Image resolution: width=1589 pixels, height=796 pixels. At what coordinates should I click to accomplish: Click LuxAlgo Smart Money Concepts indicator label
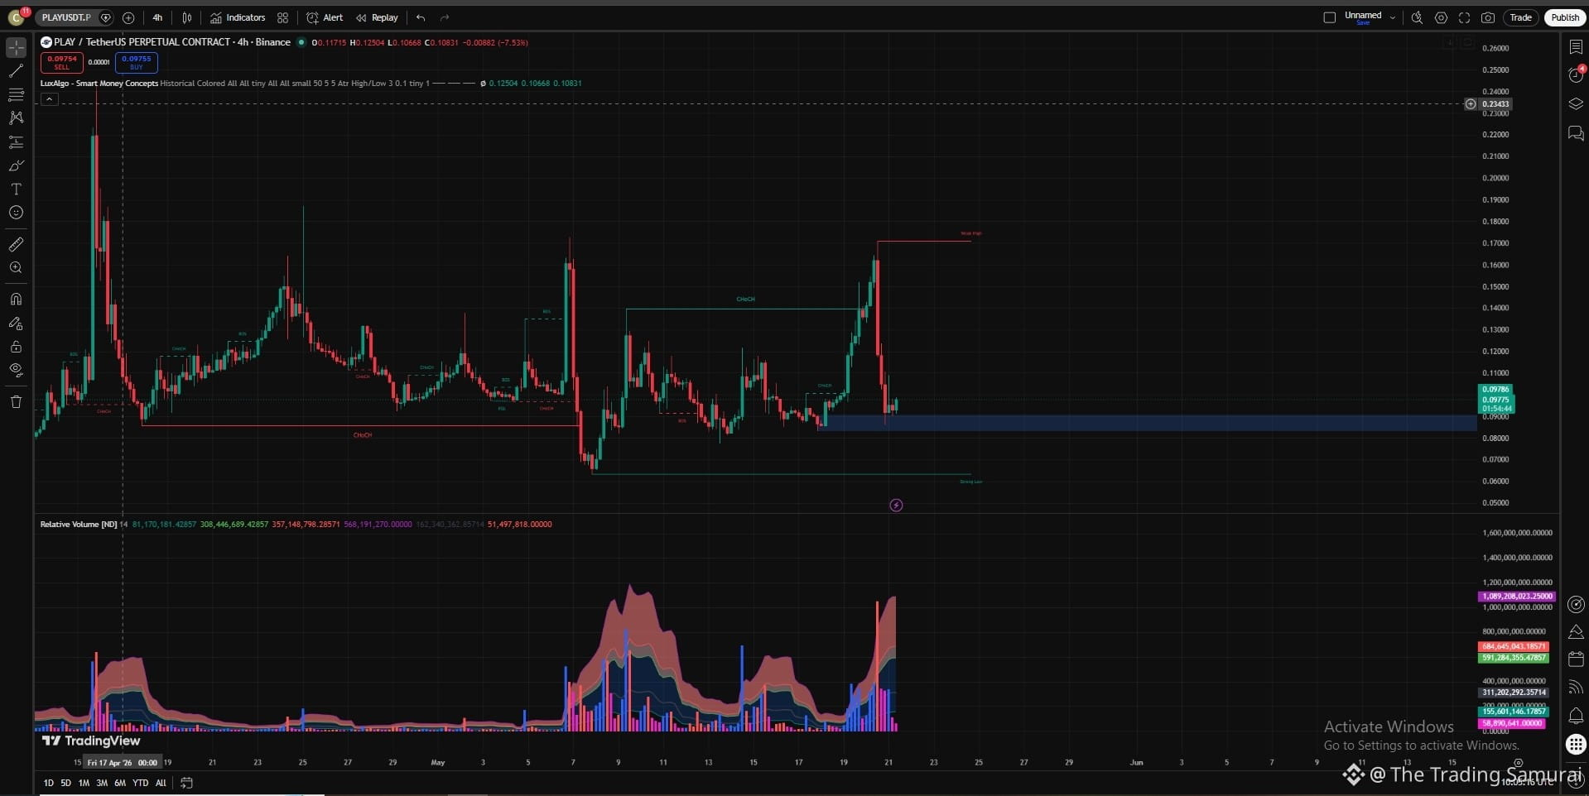click(99, 84)
